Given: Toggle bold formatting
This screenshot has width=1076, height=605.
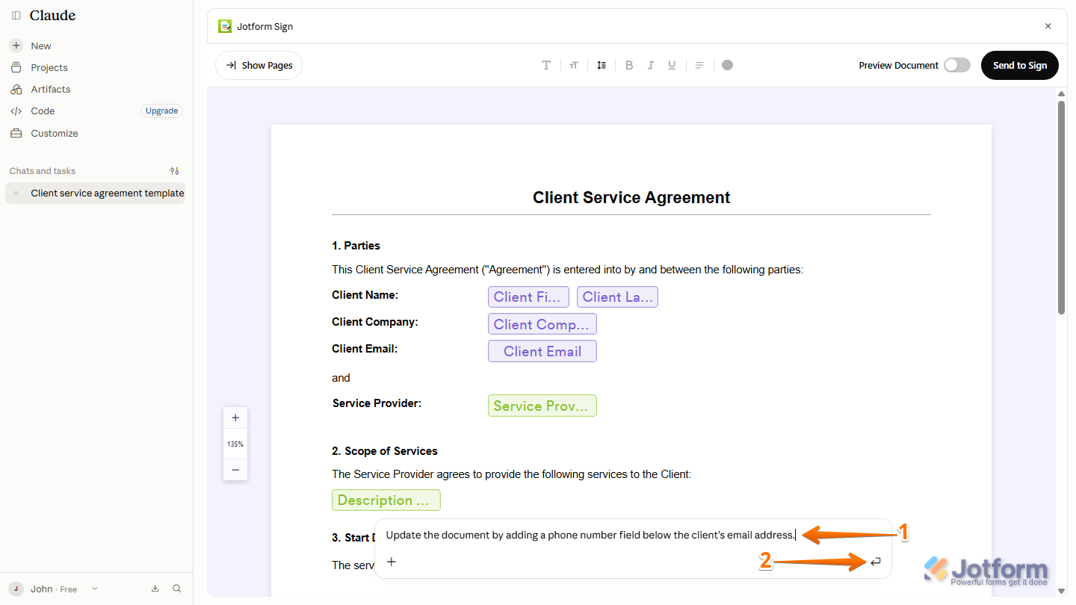Looking at the screenshot, I should 629,65.
